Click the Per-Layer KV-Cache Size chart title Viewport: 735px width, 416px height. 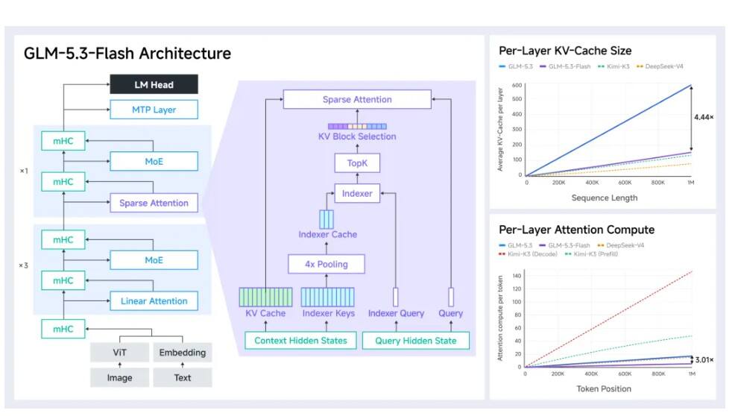(565, 51)
